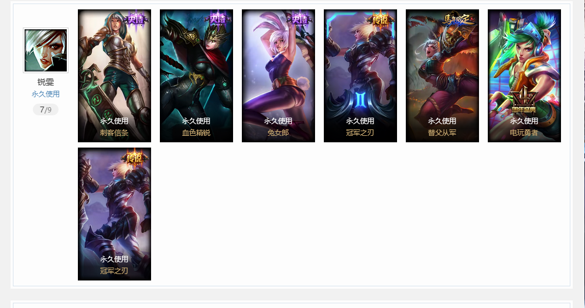Click 永久使用 label on the 替父从军 card
Image resolution: width=585 pixels, height=308 pixels.
[443, 121]
